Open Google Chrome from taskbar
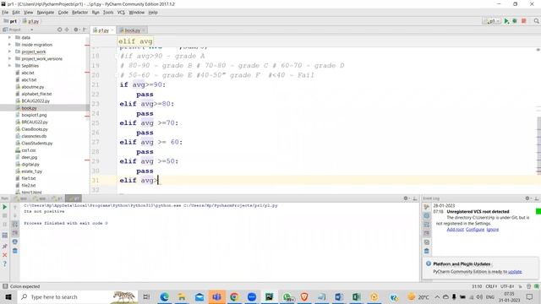Viewport: 541px width, 304px height. [x=234, y=296]
